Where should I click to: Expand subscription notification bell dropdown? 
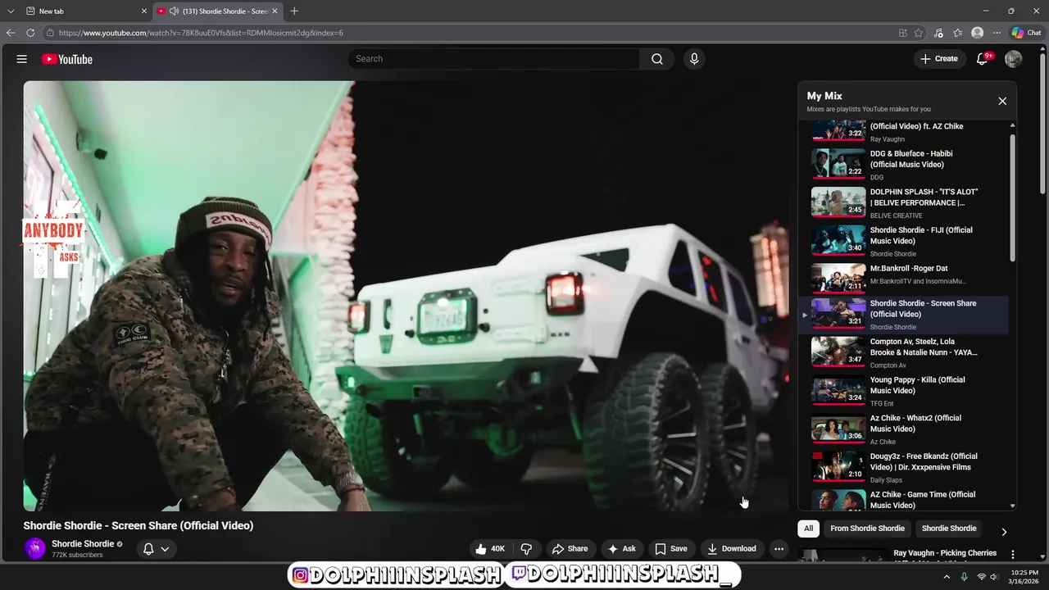click(x=156, y=549)
